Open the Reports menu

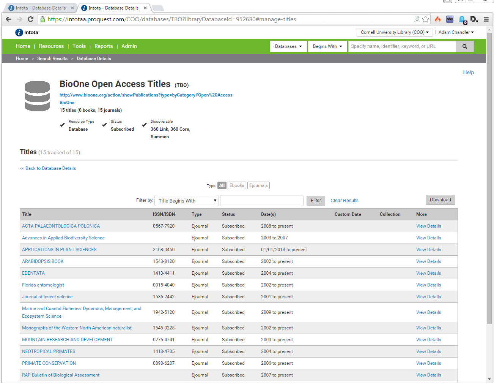(x=104, y=46)
